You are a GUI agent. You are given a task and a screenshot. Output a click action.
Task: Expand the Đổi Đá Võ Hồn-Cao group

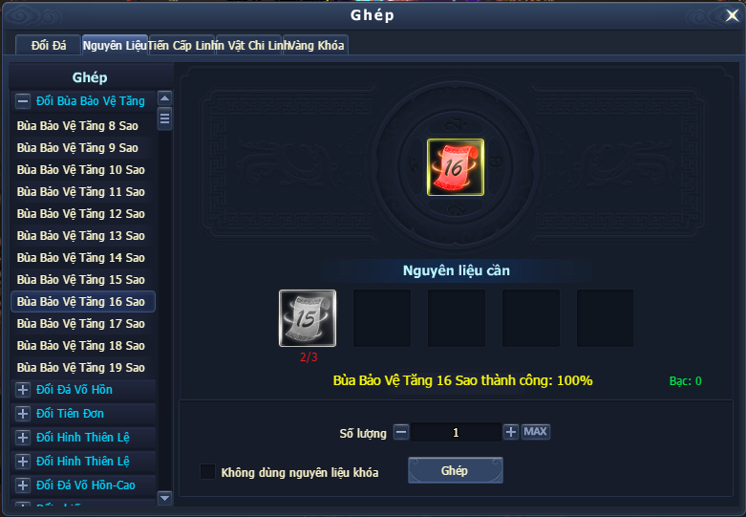tap(23, 485)
